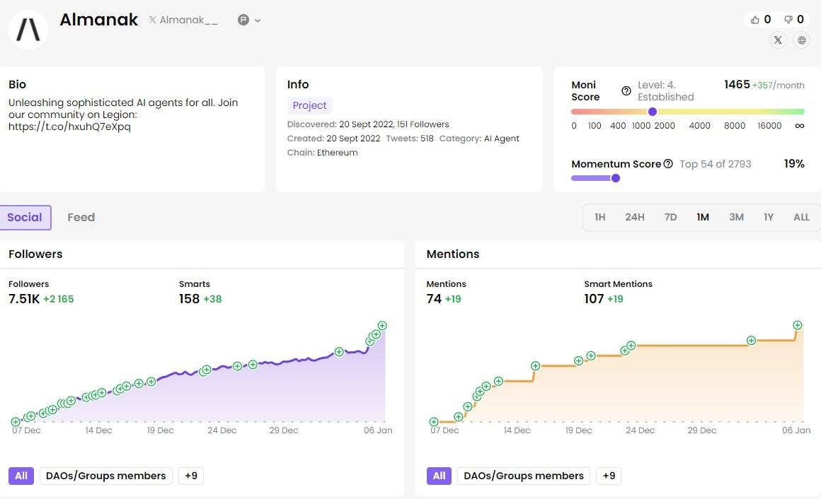Click the thumbs up vote icon

[754, 20]
